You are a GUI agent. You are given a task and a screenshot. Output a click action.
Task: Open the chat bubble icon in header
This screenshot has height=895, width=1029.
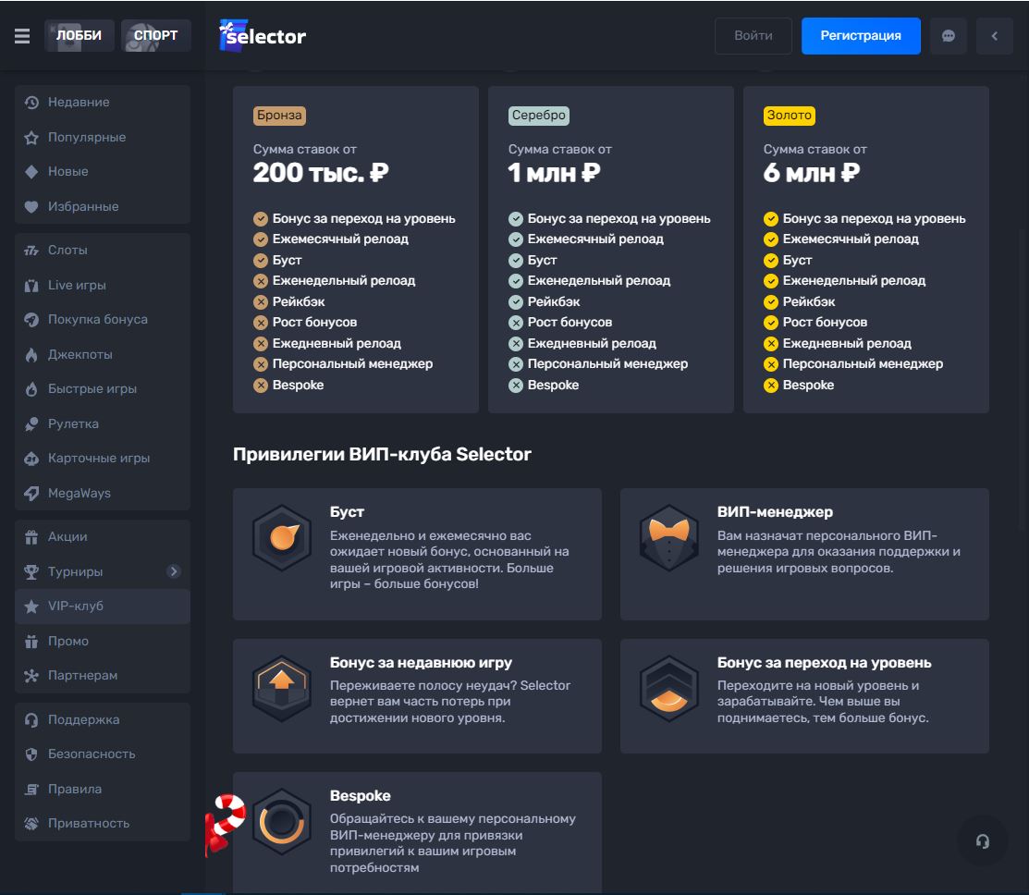948,36
